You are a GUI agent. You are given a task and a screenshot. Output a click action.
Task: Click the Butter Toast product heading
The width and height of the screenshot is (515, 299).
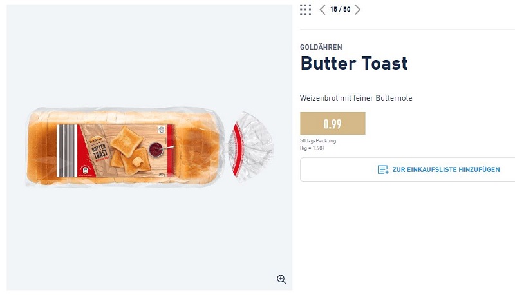(x=354, y=64)
